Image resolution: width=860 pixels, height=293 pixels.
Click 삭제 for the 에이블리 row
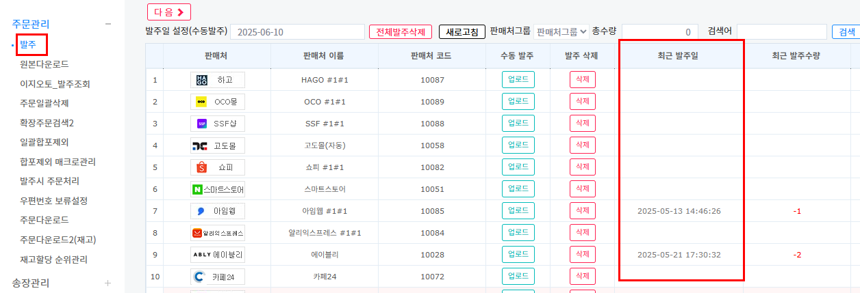[582, 255]
